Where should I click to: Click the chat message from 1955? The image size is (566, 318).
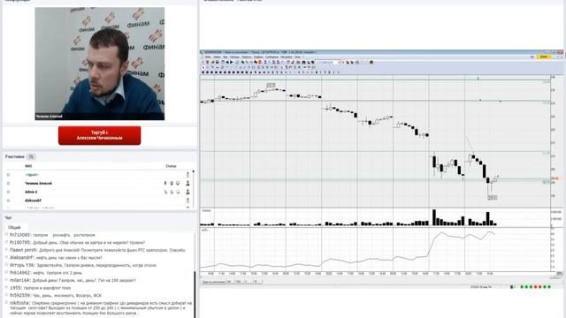40,288
